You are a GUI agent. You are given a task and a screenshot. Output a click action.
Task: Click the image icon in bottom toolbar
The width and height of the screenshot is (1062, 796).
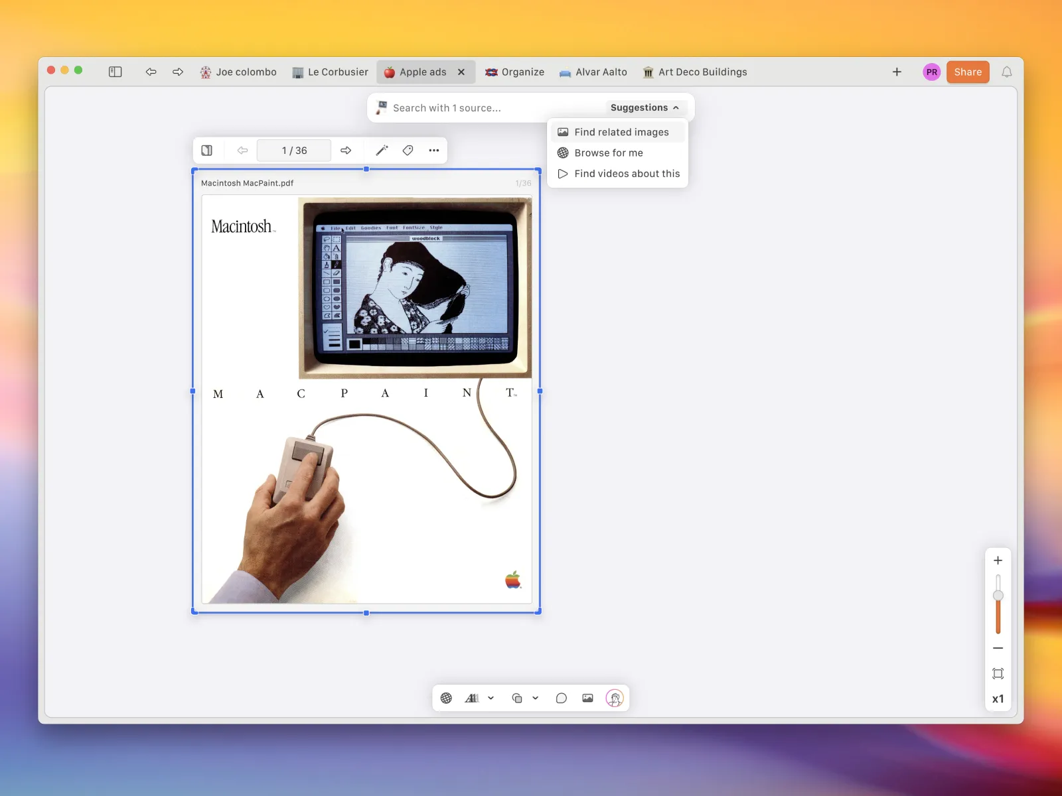(x=587, y=698)
